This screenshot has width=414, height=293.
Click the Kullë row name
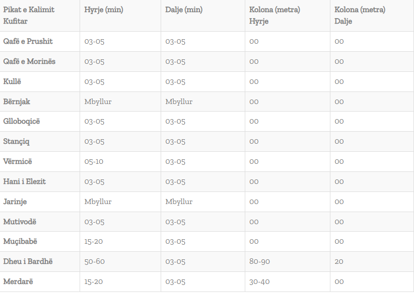click(13, 81)
